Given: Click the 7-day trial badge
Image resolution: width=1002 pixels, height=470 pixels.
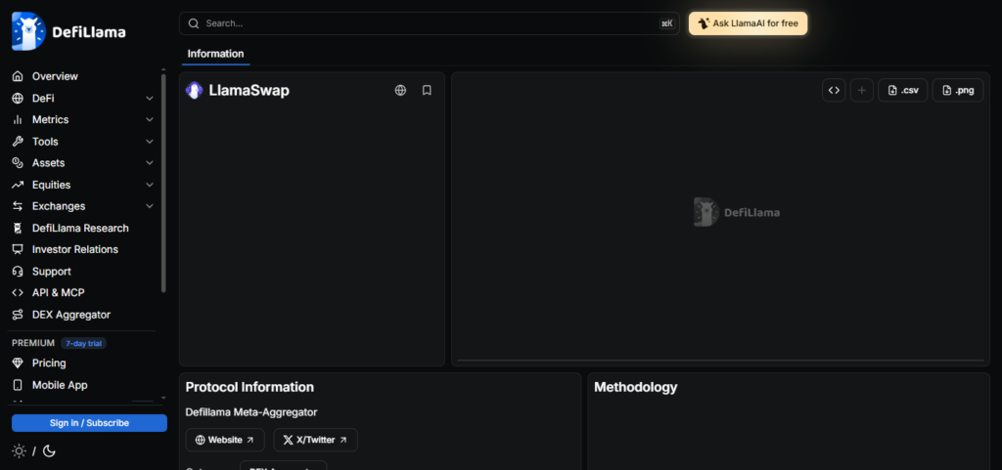Looking at the screenshot, I should pos(84,343).
